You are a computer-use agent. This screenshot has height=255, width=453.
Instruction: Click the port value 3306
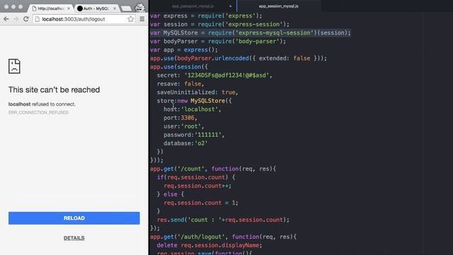188,118
